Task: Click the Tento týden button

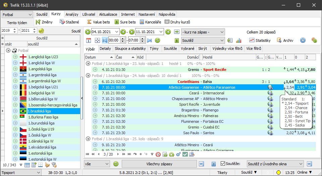Action: click(x=17, y=23)
